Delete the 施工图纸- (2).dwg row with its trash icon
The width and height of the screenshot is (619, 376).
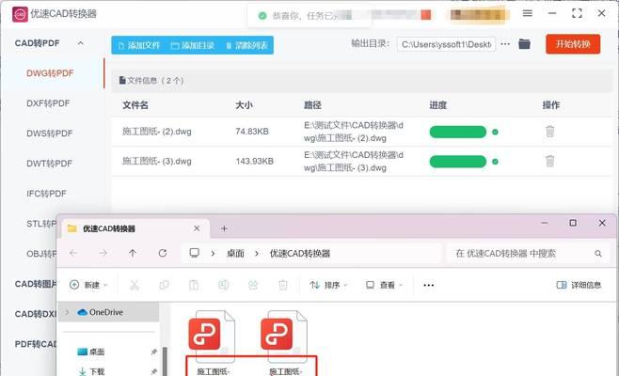550,132
